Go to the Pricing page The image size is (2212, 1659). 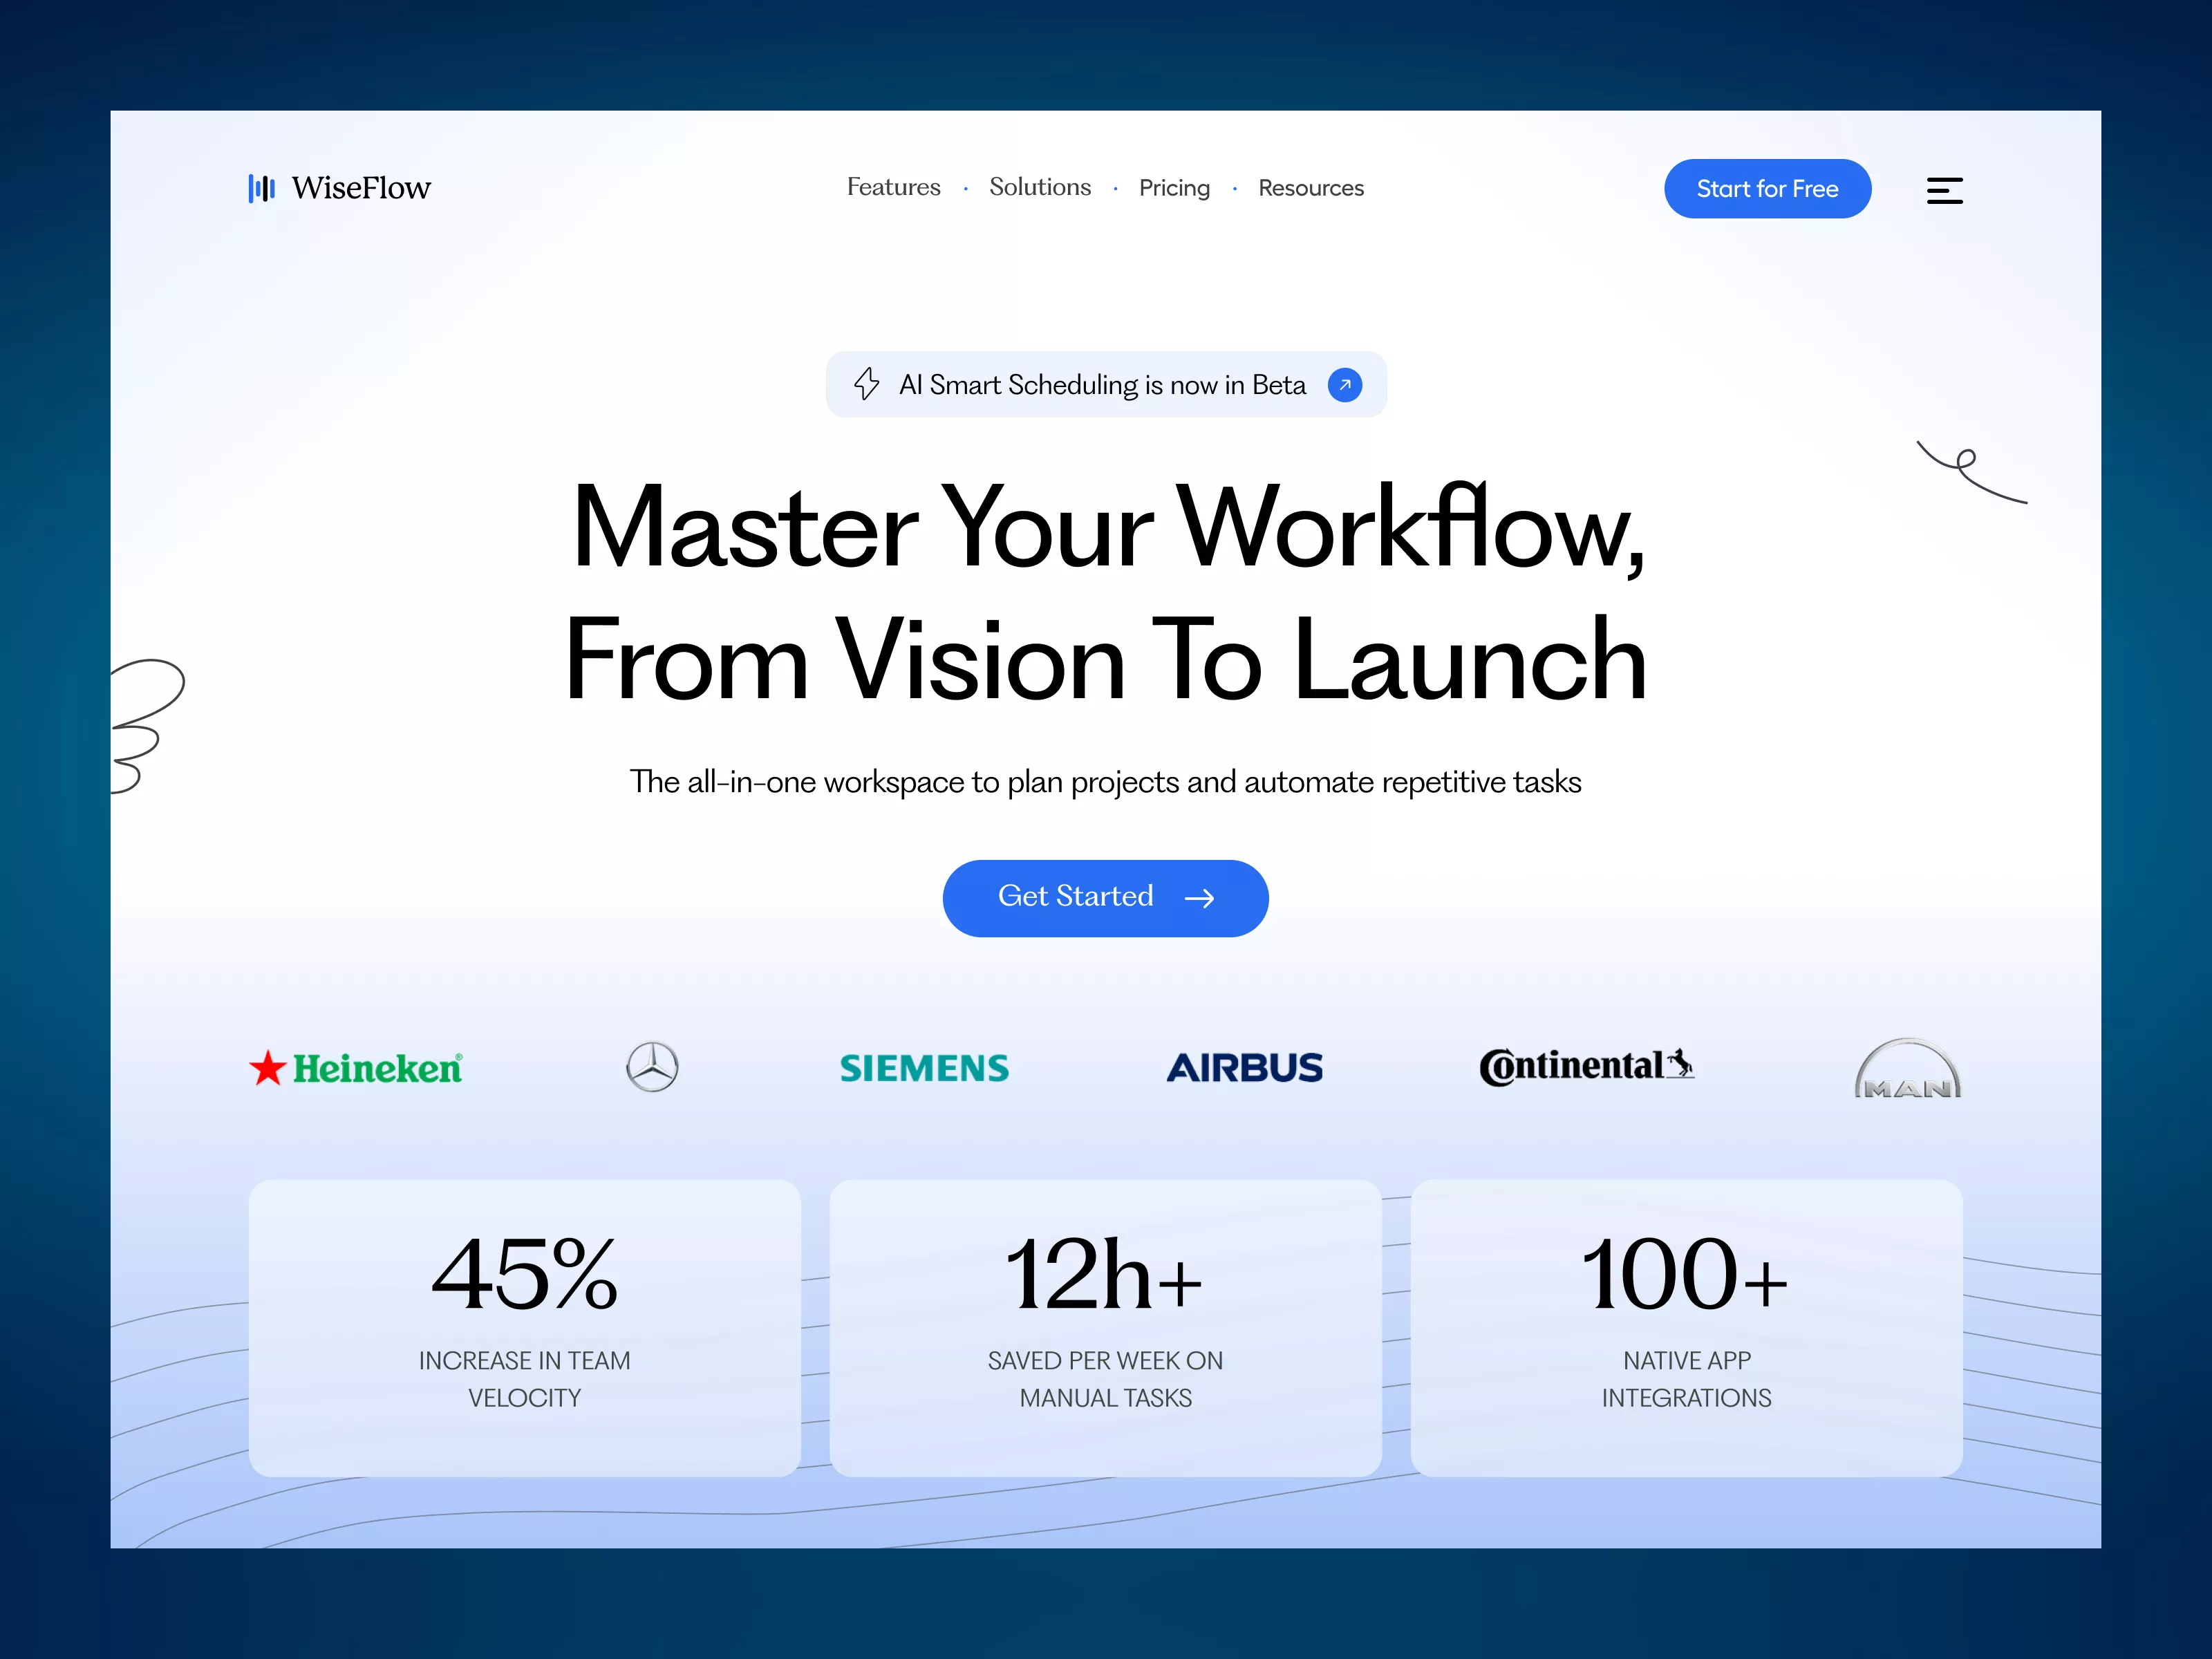tap(1174, 188)
